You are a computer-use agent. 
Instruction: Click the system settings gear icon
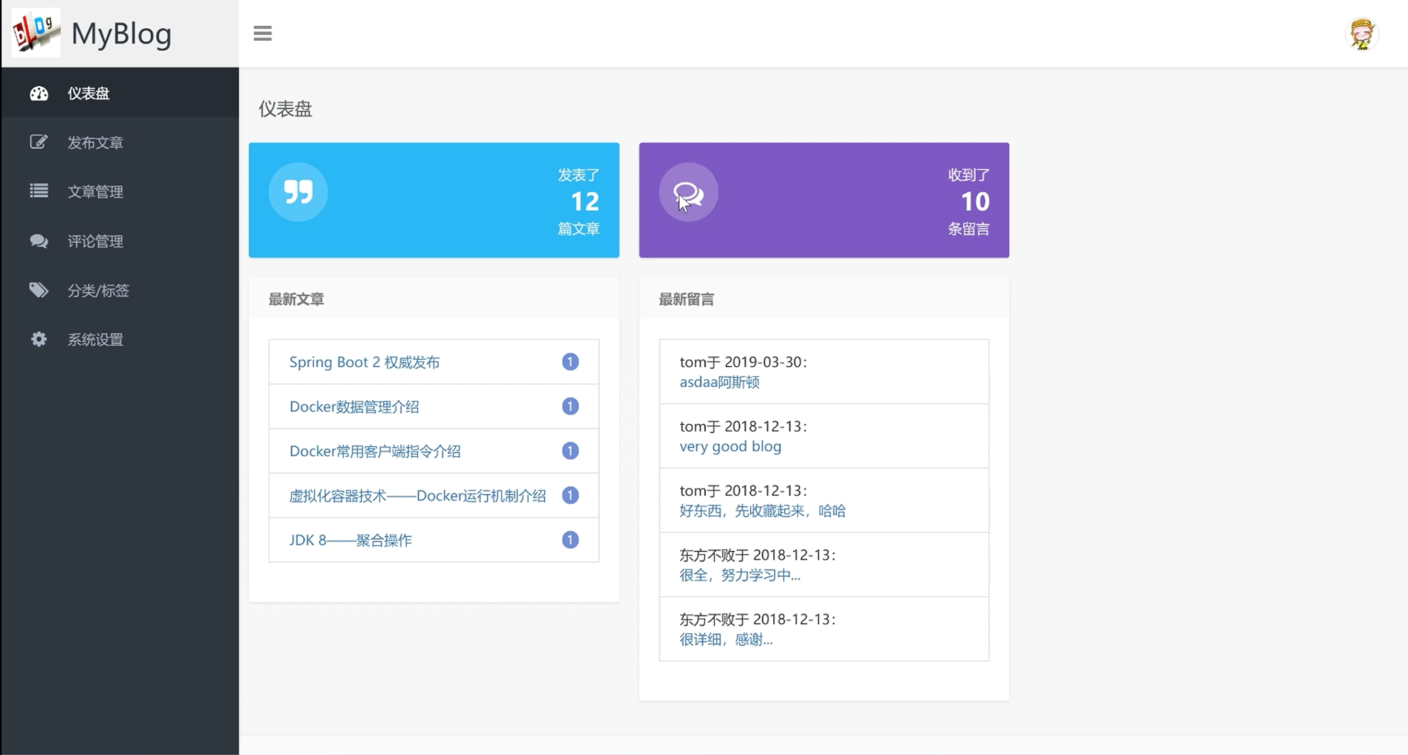tap(39, 339)
